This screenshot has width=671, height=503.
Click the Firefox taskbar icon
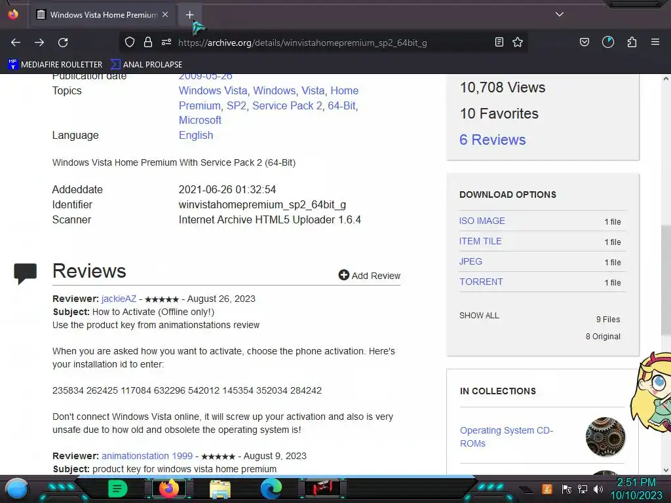[x=169, y=489]
